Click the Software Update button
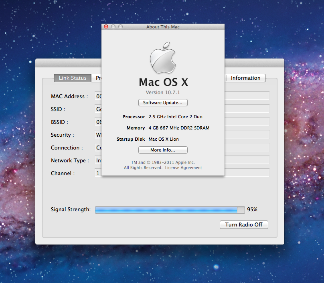Viewport: 324px width, 283px height. [163, 103]
